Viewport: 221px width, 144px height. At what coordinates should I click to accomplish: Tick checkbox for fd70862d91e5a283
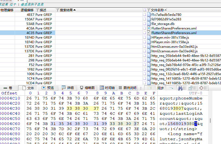[x=144, y=19]
